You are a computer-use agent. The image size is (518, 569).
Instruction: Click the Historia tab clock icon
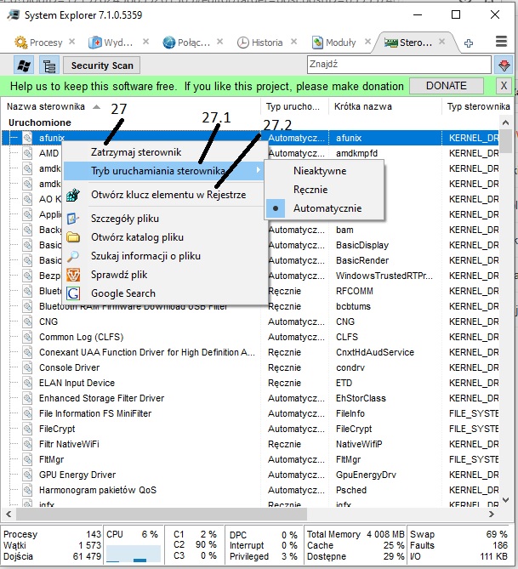click(x=243, y=43)
